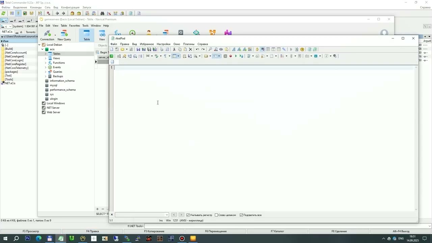Viewport: 432px width, 243px height.
Task: Expand the Functions node in Navicat tree
Action: click(46, 63)
